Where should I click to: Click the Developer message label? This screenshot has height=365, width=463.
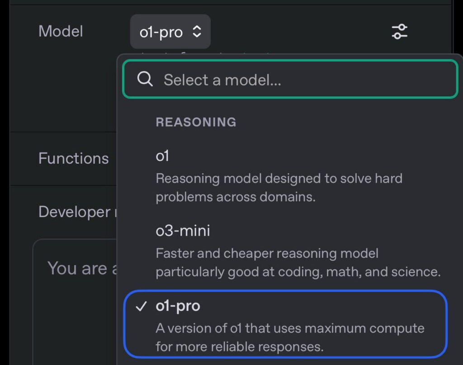pos(74,212)
